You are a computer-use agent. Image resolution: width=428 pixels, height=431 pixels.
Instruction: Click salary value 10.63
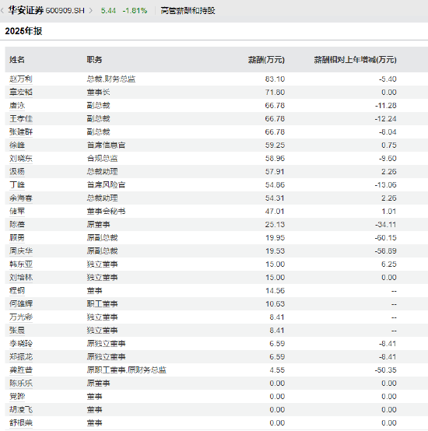[275, 303]
